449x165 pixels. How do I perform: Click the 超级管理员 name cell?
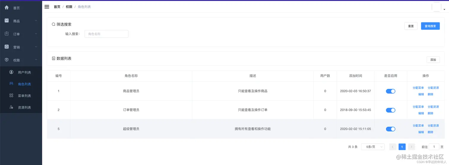click(131, 129)
